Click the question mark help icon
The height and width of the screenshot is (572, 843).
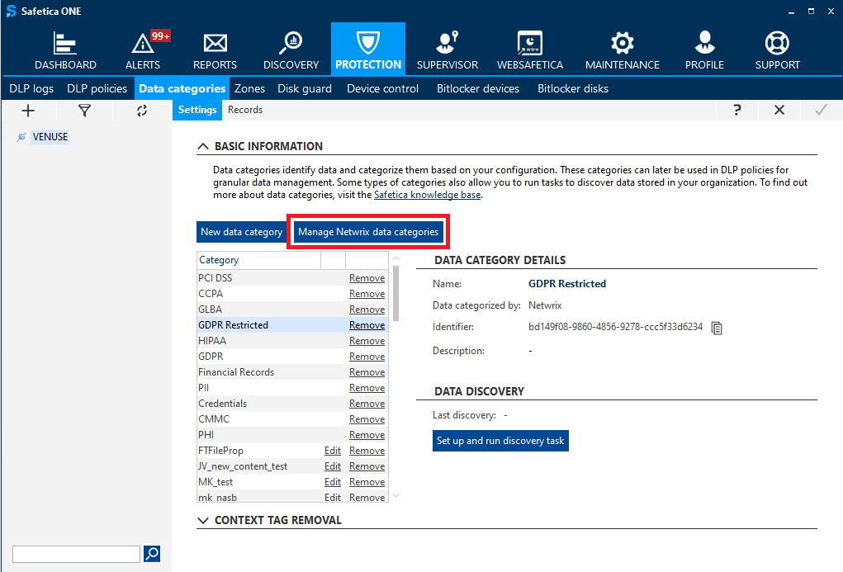click(x=737, y=111)
